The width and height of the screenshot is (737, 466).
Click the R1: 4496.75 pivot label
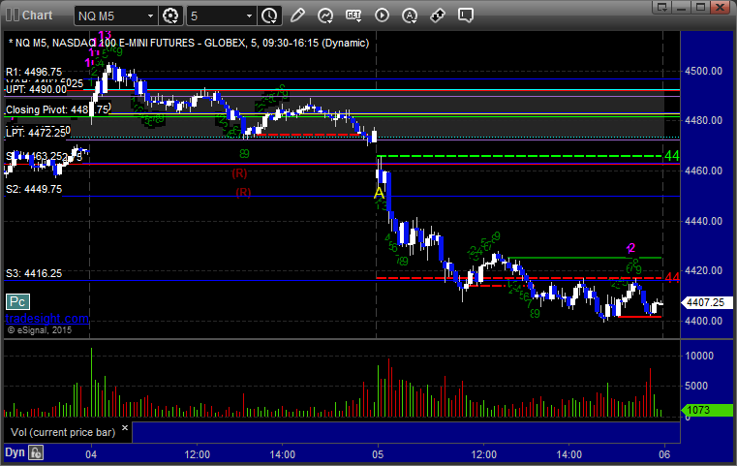coord(34,72)
